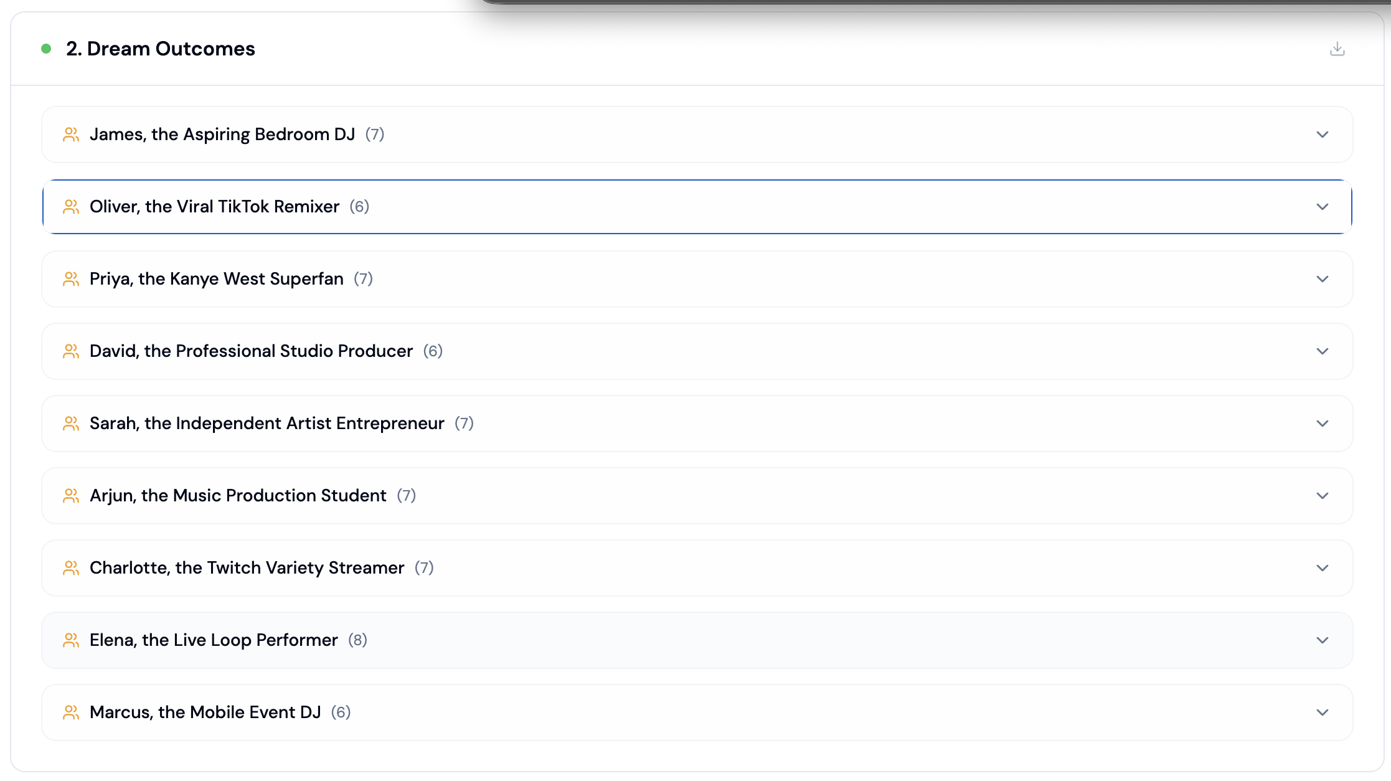Viewport: 1391px width, 781px height.
Task: Expand chevron for Elena, the Live Loop Performer
Action: (1323, 640)
